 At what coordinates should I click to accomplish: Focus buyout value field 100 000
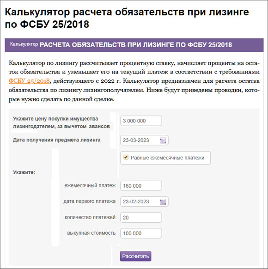141,233
